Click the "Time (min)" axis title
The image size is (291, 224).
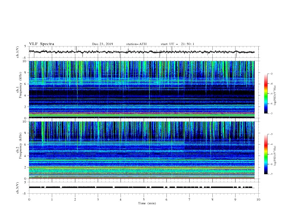pyautogui.click(x=147, y=203)
